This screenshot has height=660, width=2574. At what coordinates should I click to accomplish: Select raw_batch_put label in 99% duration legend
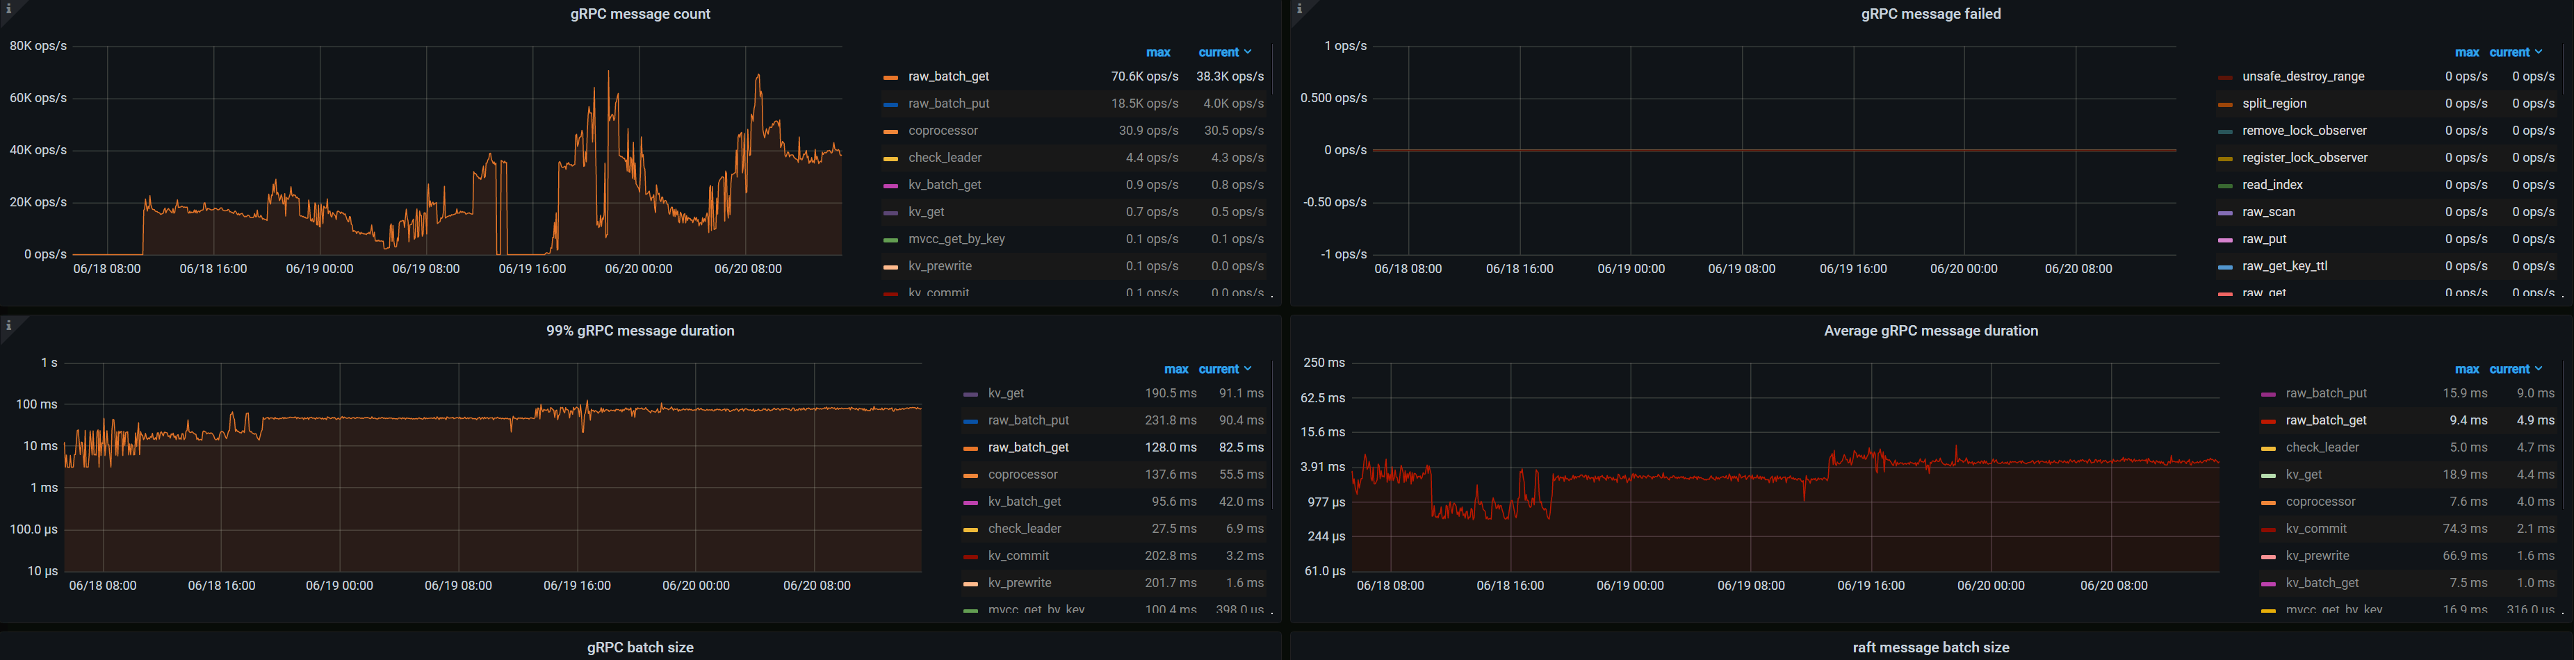1028,420
